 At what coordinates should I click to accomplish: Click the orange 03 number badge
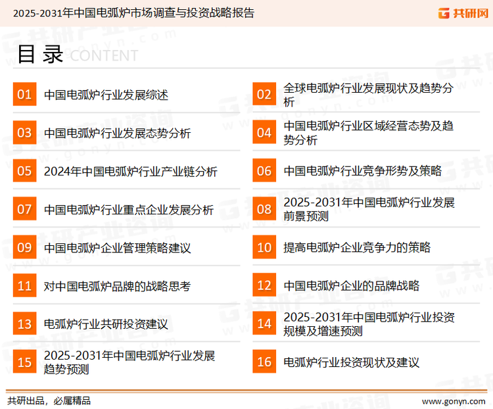24,132
